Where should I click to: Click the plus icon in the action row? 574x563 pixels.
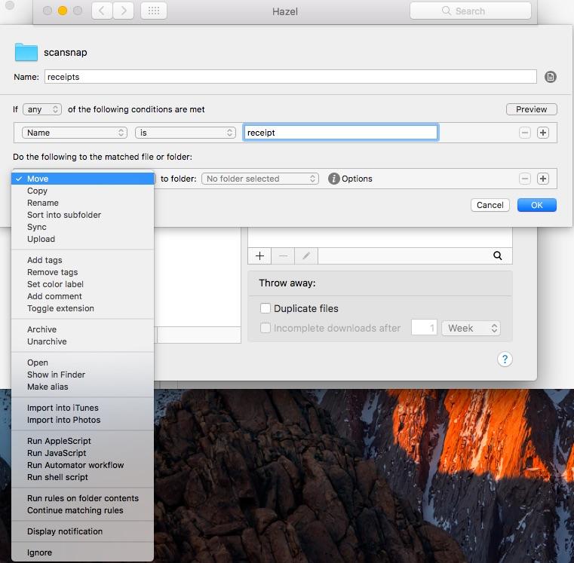pyautogui.click(x=543, y=179)
